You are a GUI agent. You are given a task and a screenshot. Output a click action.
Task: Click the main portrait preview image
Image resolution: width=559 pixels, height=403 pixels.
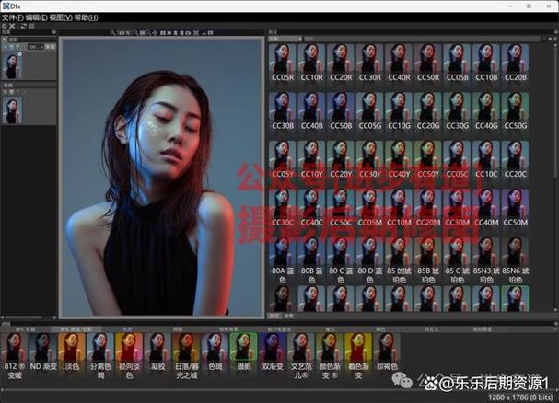(162, 178)
